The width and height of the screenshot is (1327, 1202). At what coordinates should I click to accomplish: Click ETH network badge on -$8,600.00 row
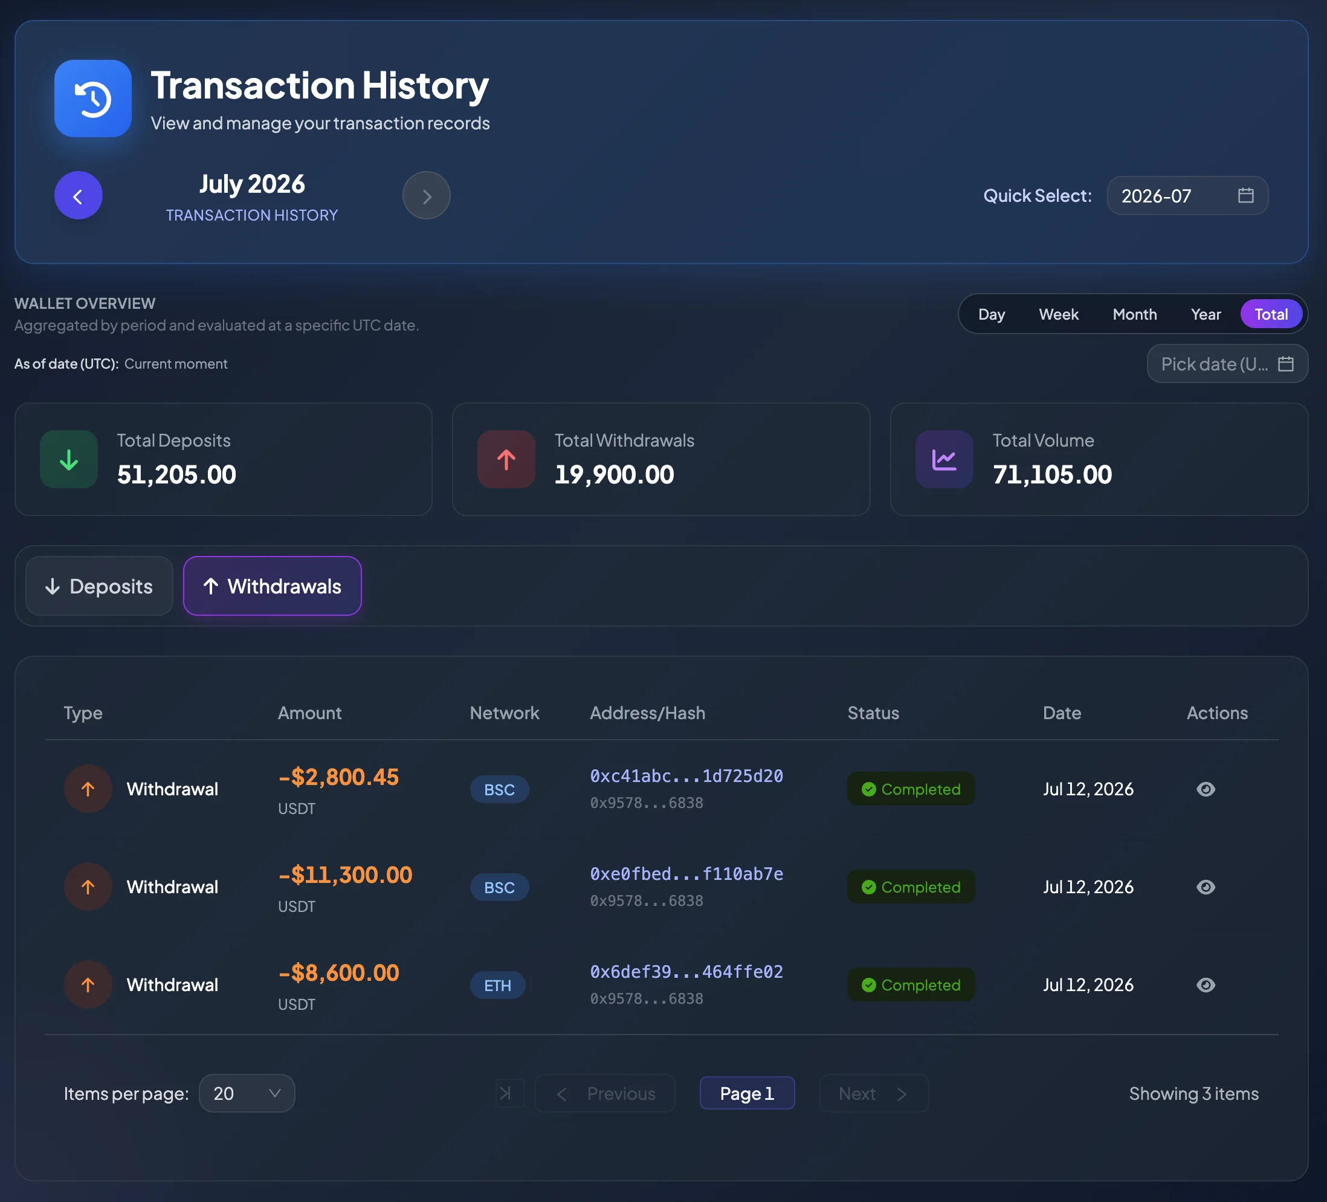point(498,986)
